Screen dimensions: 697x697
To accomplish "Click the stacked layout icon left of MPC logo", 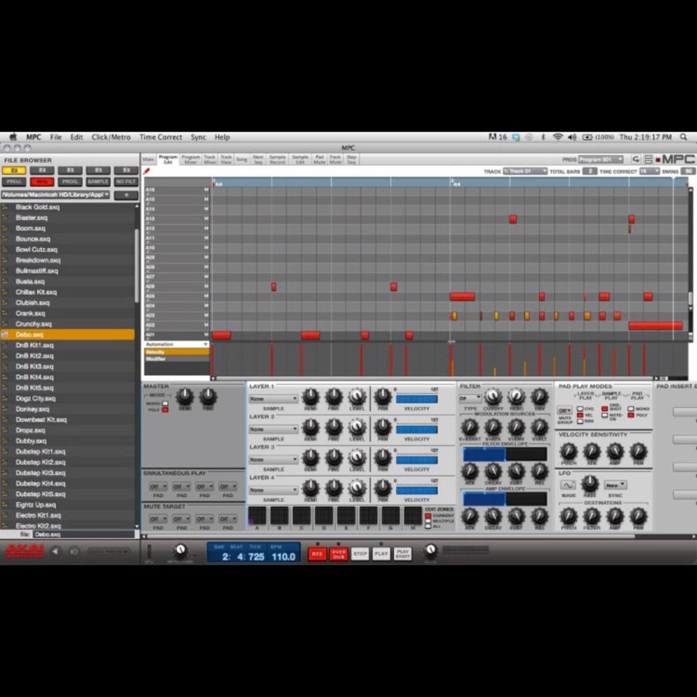I will 648,159.
